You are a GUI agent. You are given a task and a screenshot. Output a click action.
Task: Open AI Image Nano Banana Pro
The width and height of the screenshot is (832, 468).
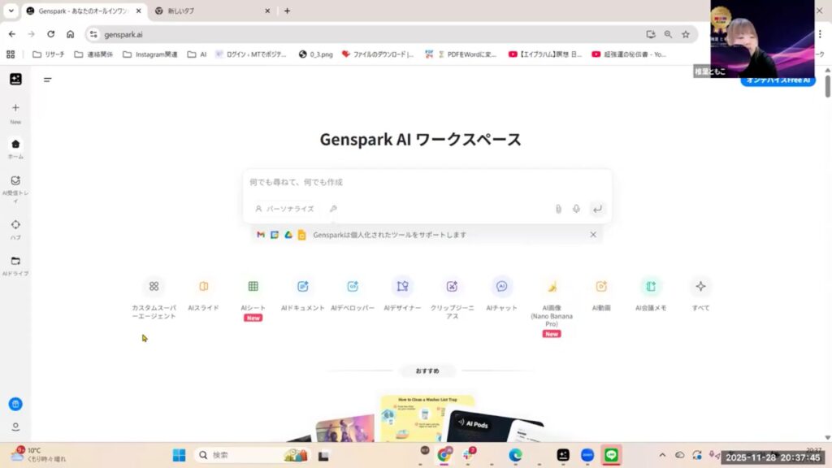552,287
